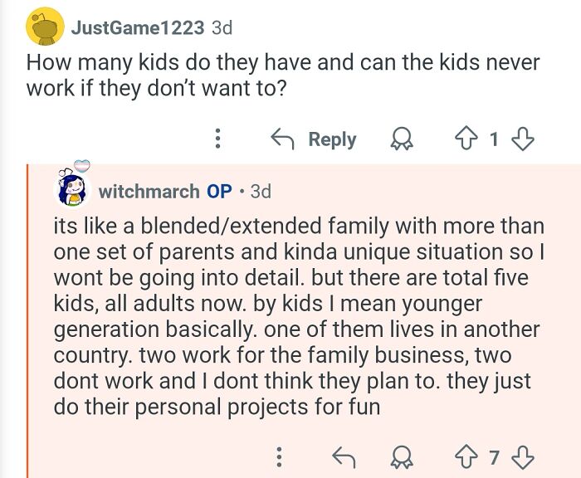The width and height of the screenshot is (581, 478).
Task: Upvote JustGame1223's comment
Action: 466,139
